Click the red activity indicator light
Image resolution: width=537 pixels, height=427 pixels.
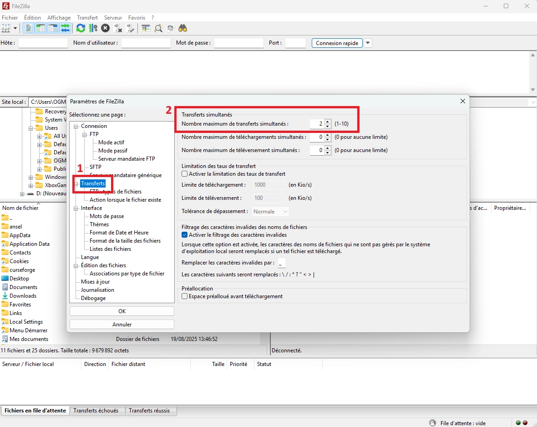525,423
